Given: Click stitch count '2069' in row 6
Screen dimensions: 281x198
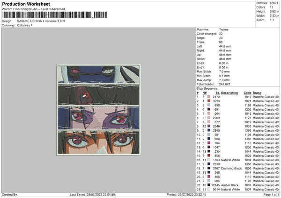Looking at the screenshot, I should (x=216, y=118).
